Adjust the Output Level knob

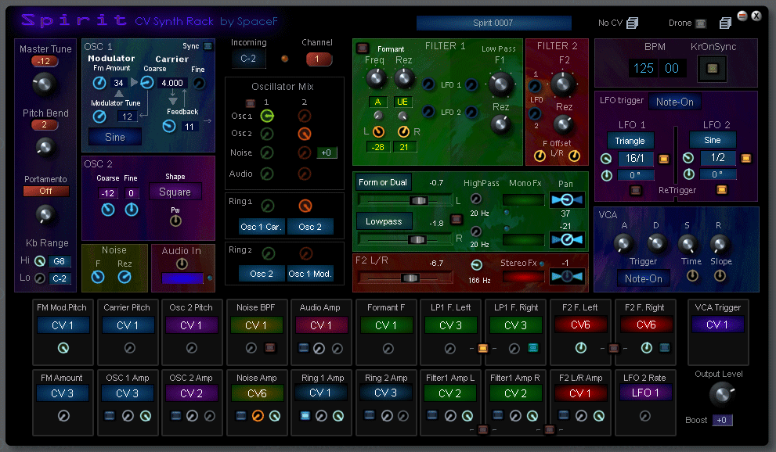(721, 393)
